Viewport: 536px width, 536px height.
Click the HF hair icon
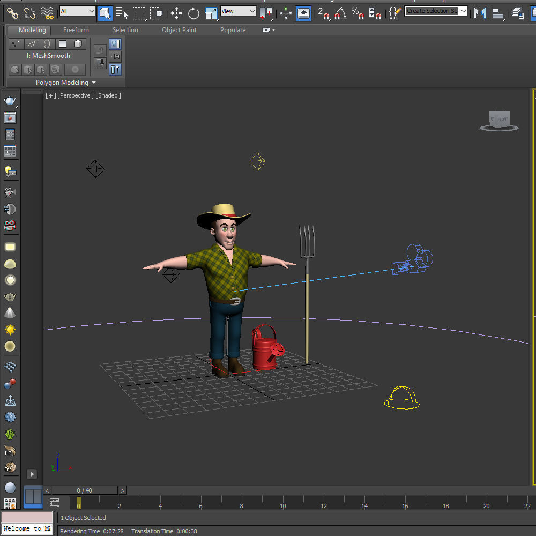click(x=10, y=451)
